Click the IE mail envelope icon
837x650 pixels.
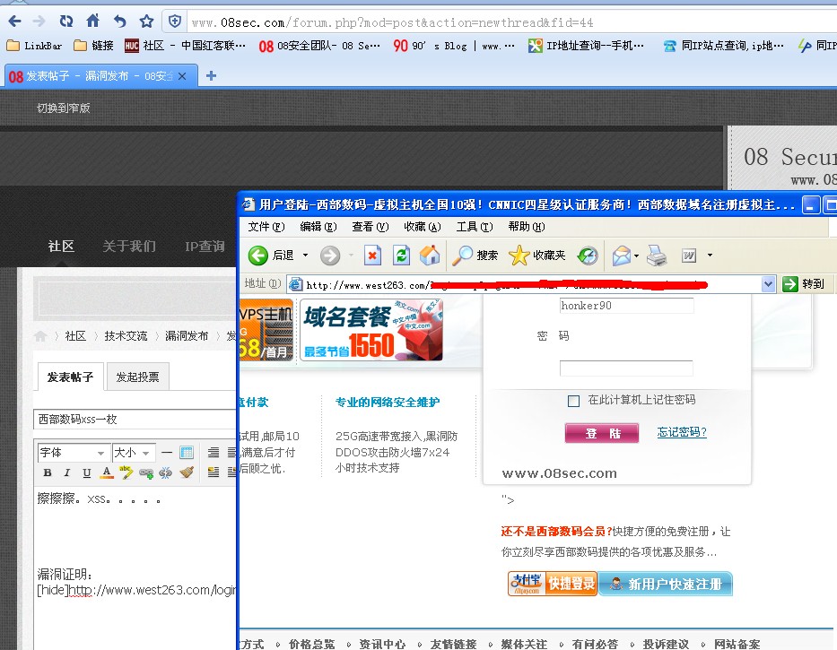tap(622, 256)
